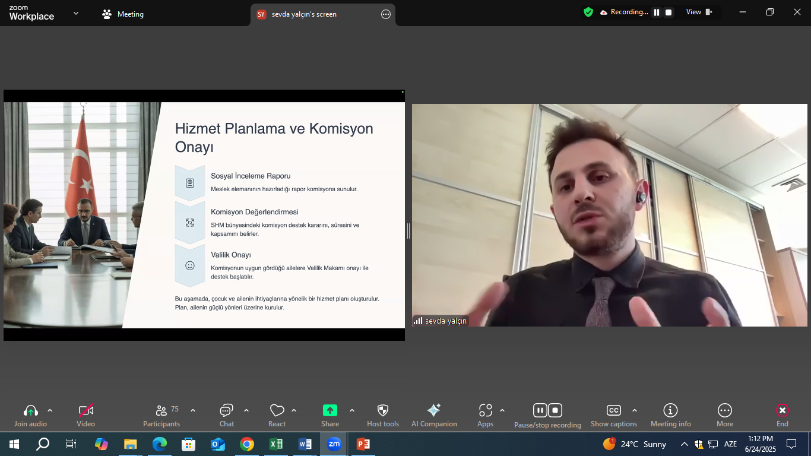Stop recording in the top bar
This screenshot has height=456, width=811.
point(669,12)
